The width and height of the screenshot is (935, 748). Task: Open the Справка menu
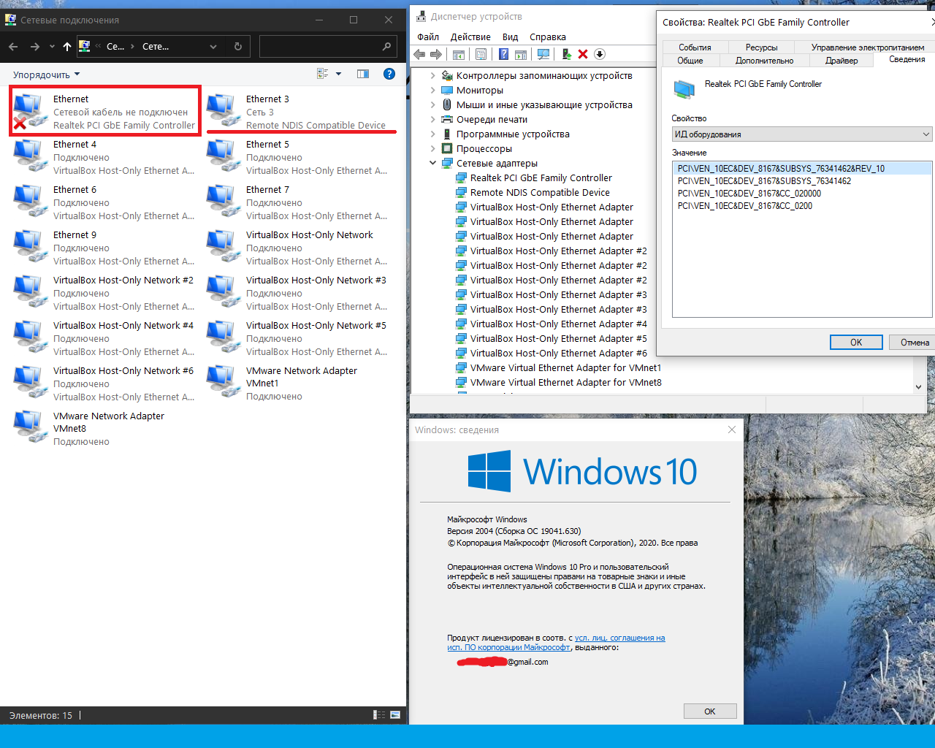point(548,37)
